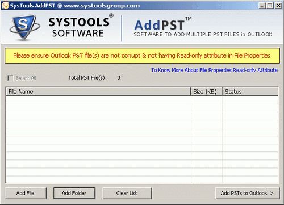Select the first empty file list row
The width and height of the screenshot is (284, 205).
coord(142,100)
